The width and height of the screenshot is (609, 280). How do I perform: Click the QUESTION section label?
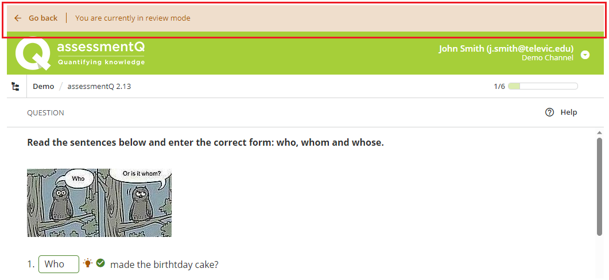pos(45,112)
